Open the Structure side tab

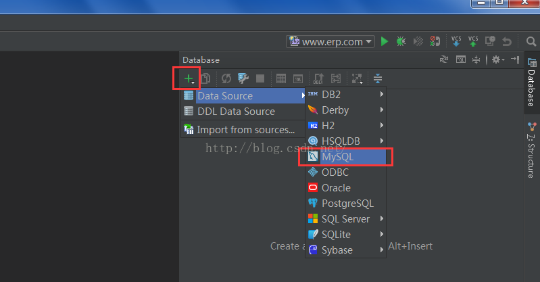click(532, 150)
